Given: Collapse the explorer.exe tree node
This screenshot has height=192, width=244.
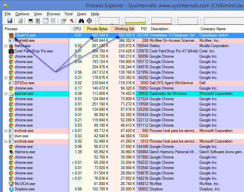Looking at the screenshot, I should pyautogui.click(x=6, y=94).
